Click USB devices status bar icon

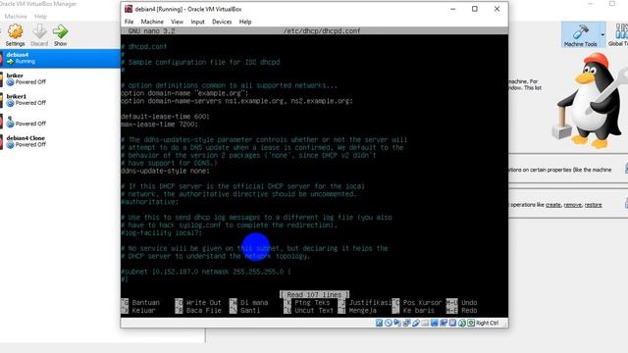(x=416, y=323)
